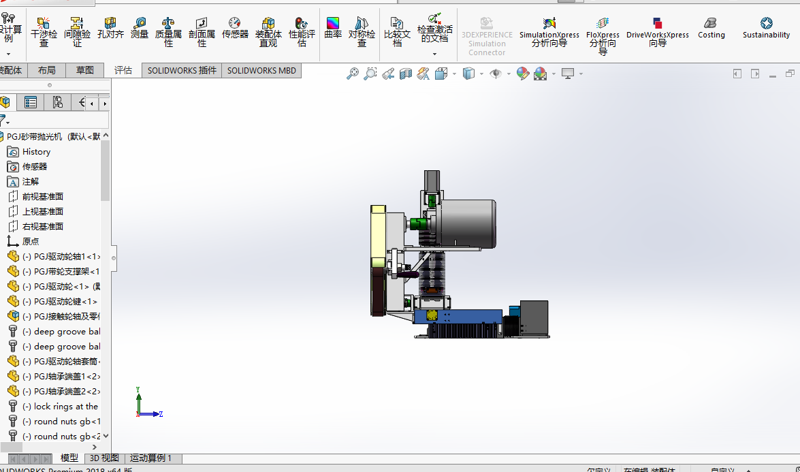Open Dynamic Annotation Views icon

423,74
